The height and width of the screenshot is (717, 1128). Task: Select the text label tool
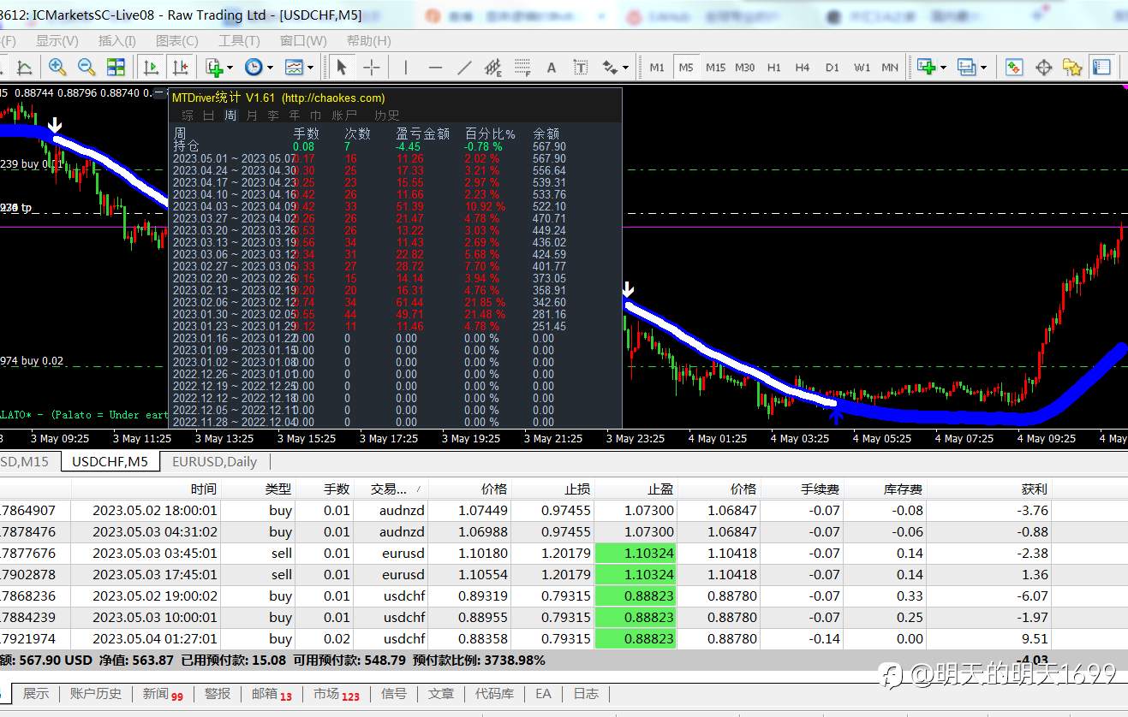(581, 67)
